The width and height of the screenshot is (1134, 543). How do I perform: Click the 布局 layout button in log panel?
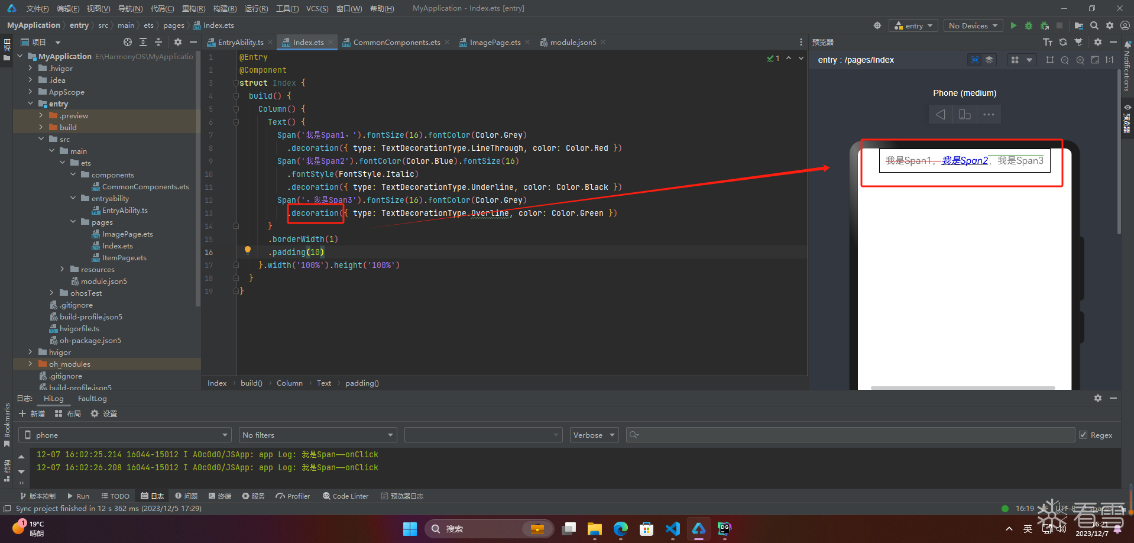(x=68, y=413)
